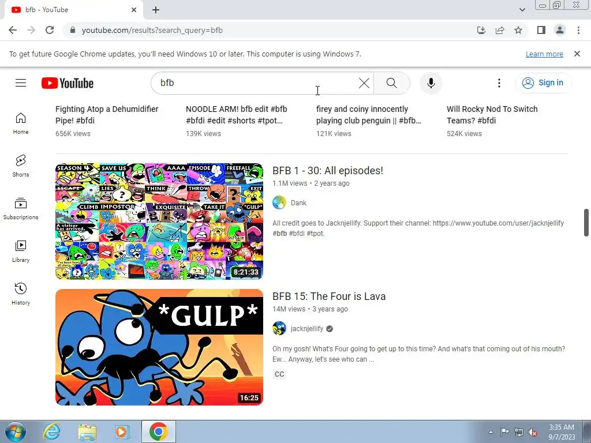Open the Windows Start menu
Image resolution: width=591 pixels, height=443 pixels.
(x=15, y=431)
